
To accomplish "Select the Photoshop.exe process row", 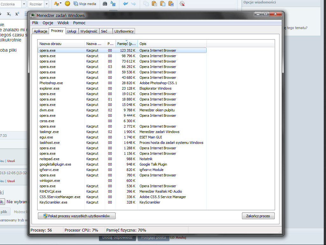I will (x=122, y=83).
